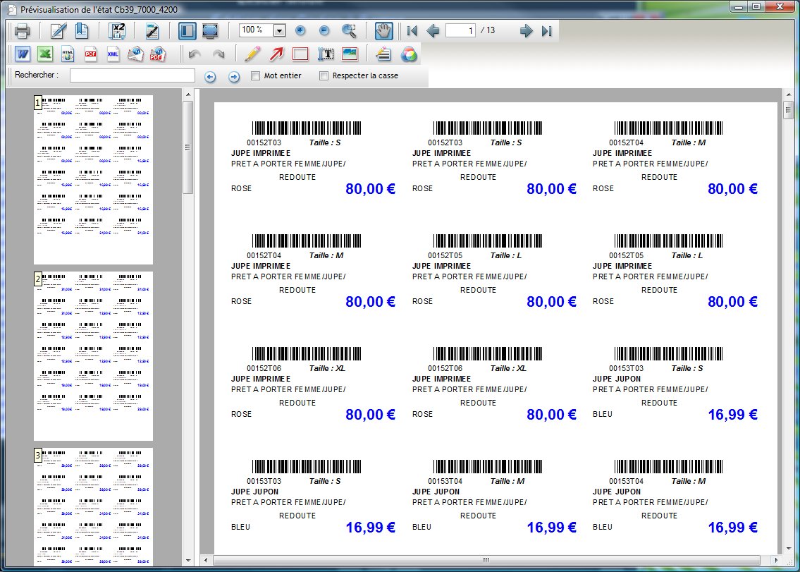Click the first JUPE JUPON label title
The height and width of the screenshot is (572, 800).
point(616,379)
